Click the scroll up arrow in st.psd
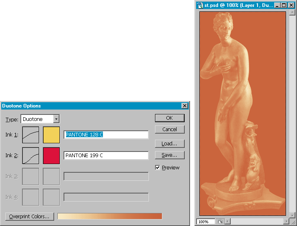This screenshot has width=297, height=226. point(292,13)
